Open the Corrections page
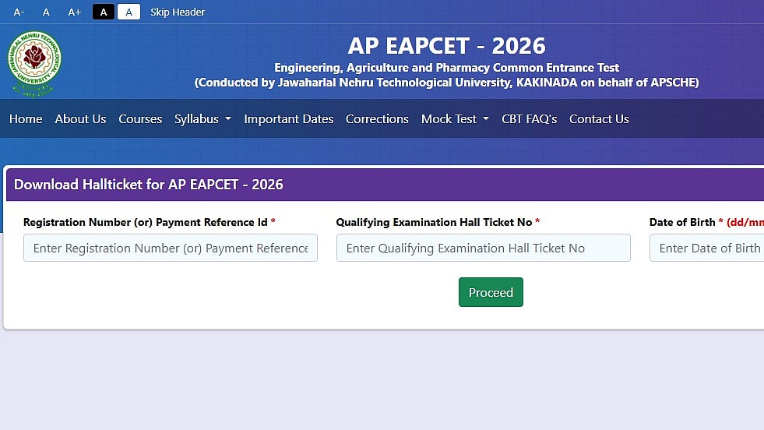 point(377,118)
